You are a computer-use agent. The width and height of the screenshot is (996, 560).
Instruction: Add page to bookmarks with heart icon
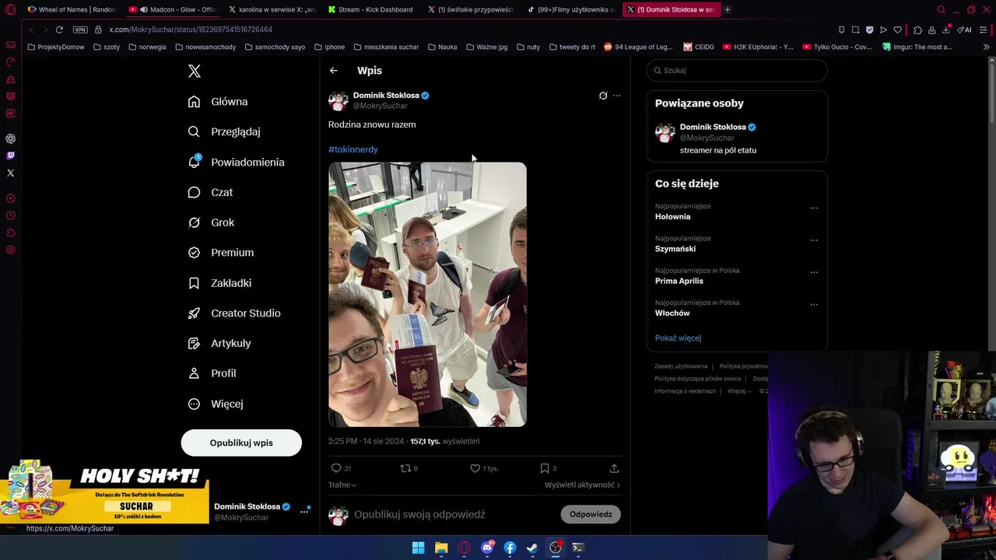pos(897,30)
